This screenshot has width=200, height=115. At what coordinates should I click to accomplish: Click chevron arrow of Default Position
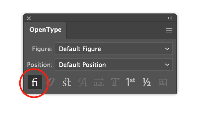click(x=167, y=65)
